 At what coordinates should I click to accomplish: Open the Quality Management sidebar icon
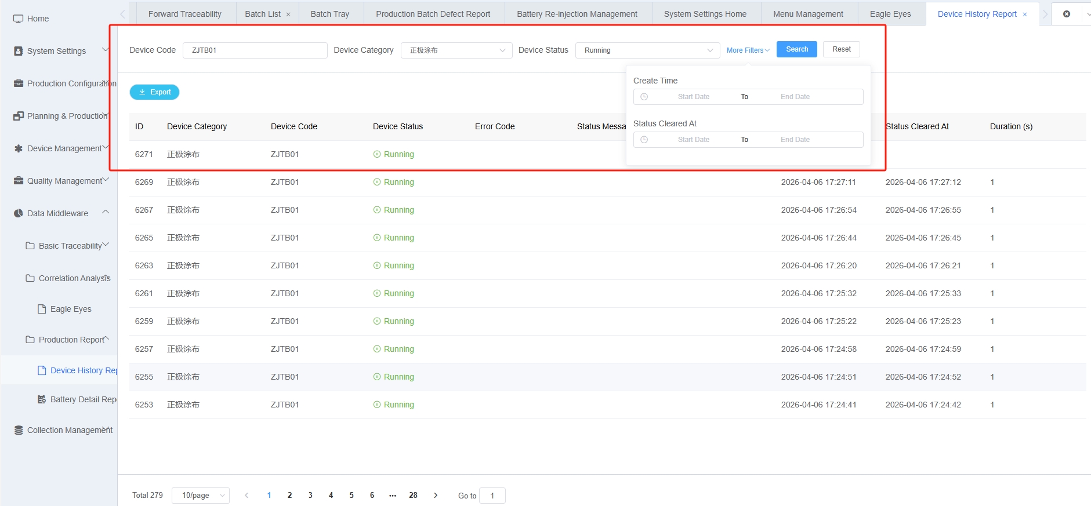(x=19, y=181)
